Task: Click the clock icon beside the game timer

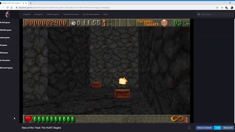Action: [73, 23]
